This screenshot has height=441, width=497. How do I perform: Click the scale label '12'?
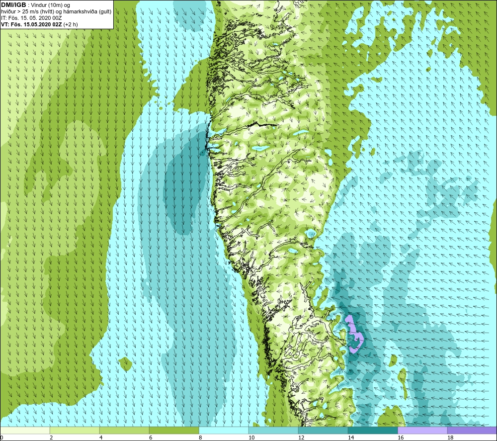(x=301, y=438)
